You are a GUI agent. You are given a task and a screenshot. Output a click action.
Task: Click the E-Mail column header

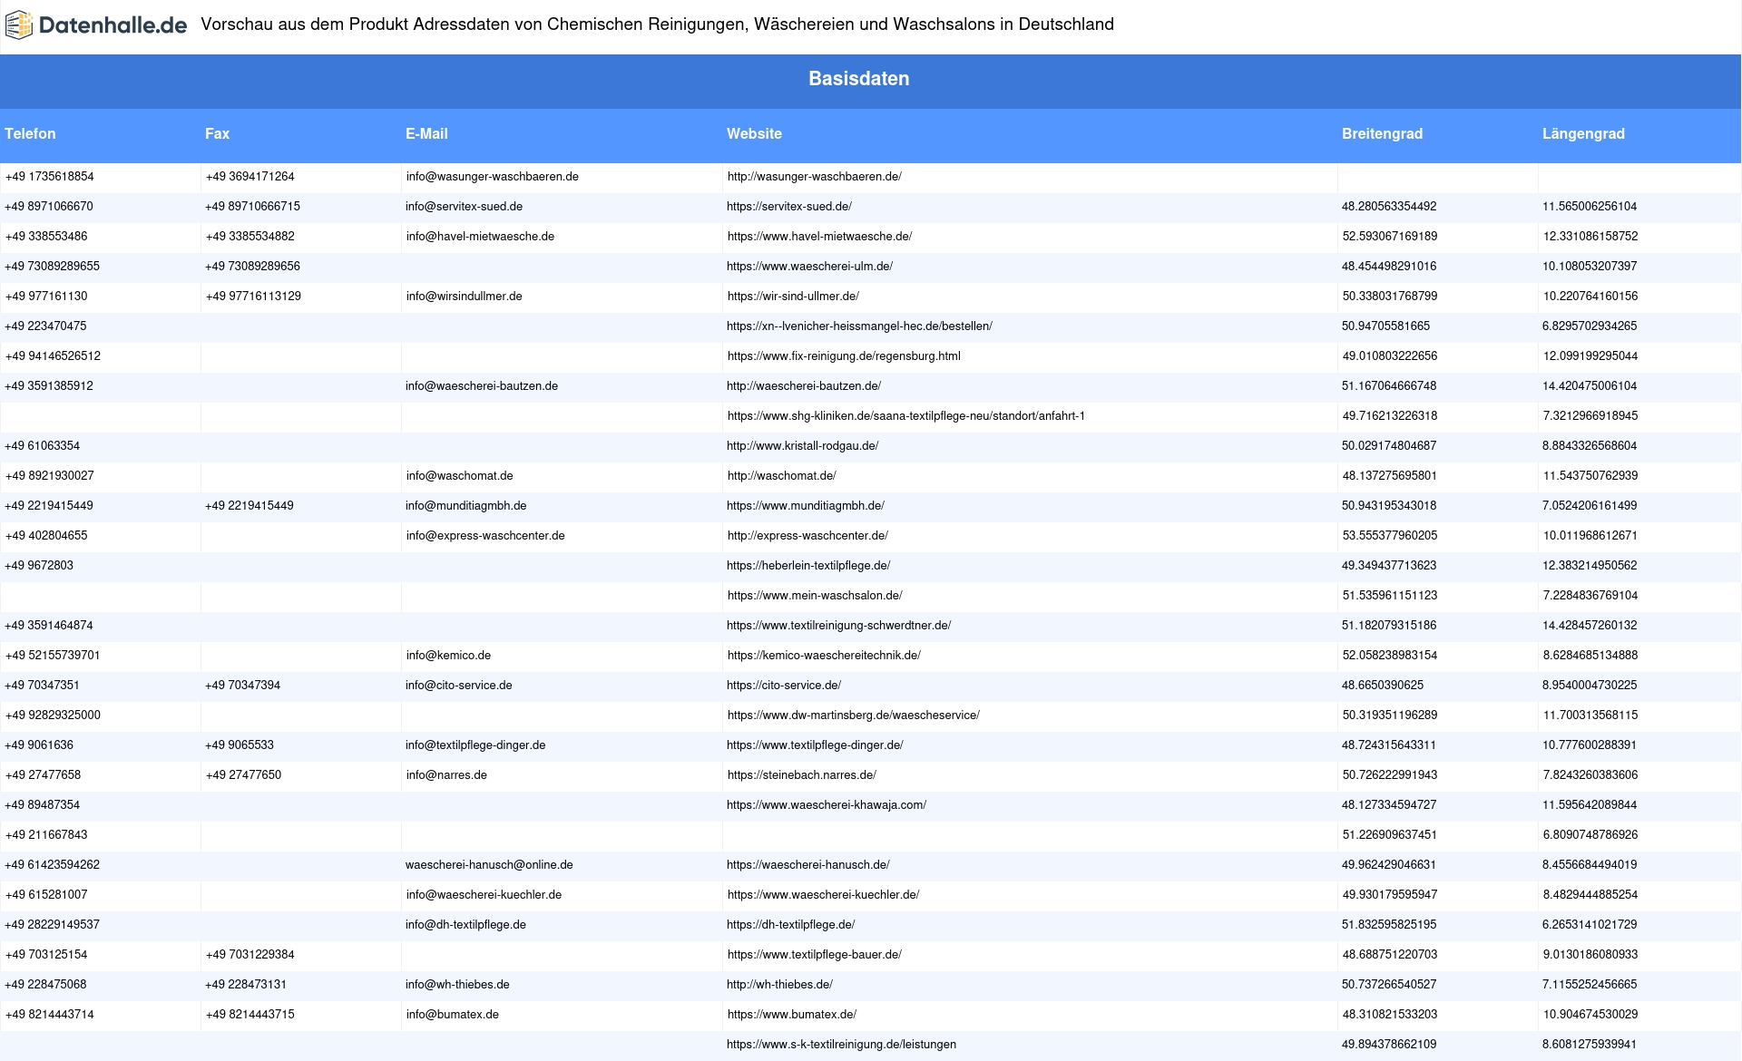426,134
